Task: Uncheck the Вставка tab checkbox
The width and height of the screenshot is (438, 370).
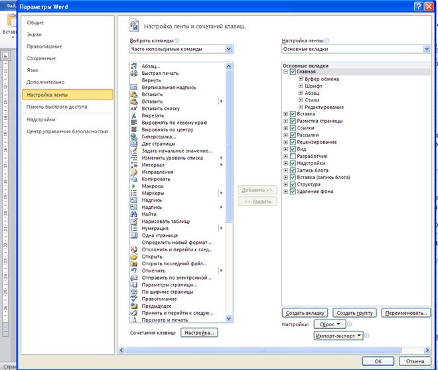Action: (293, 114)
